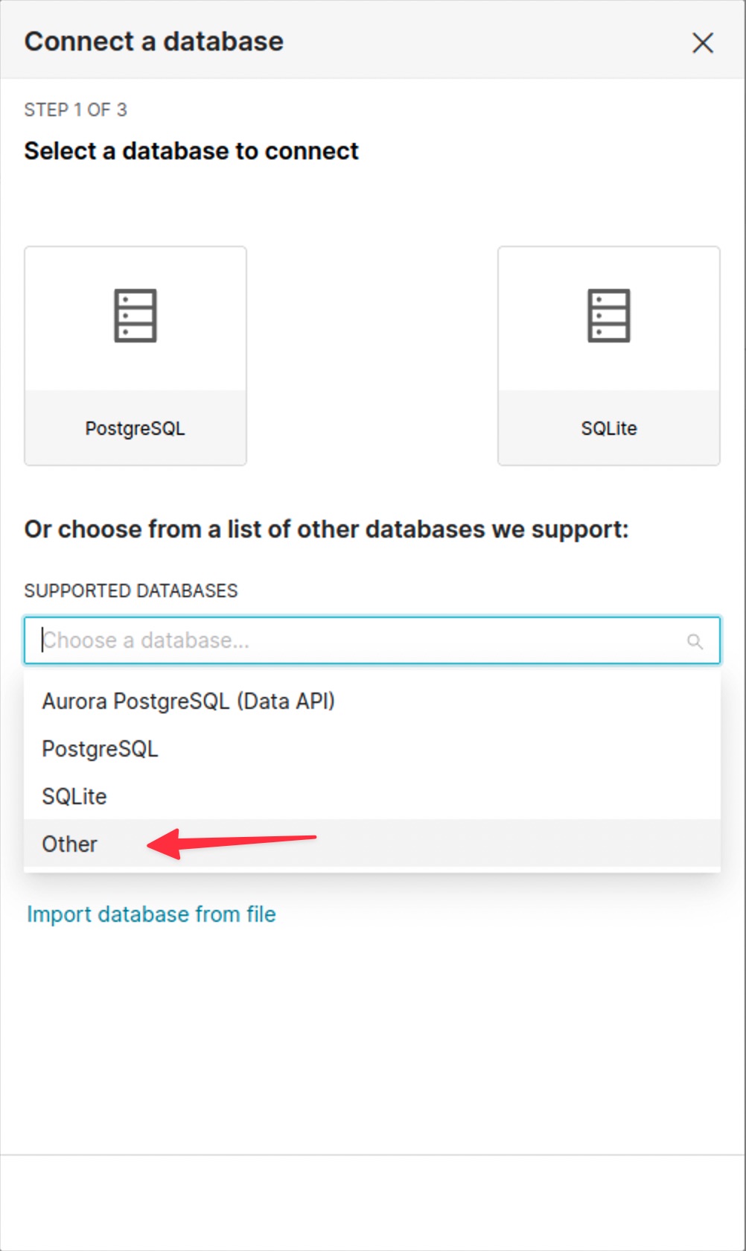Choose Aurora PostgreSQL (Data API) from the list
Viewport: 746px width, 1251px height.
188,701
